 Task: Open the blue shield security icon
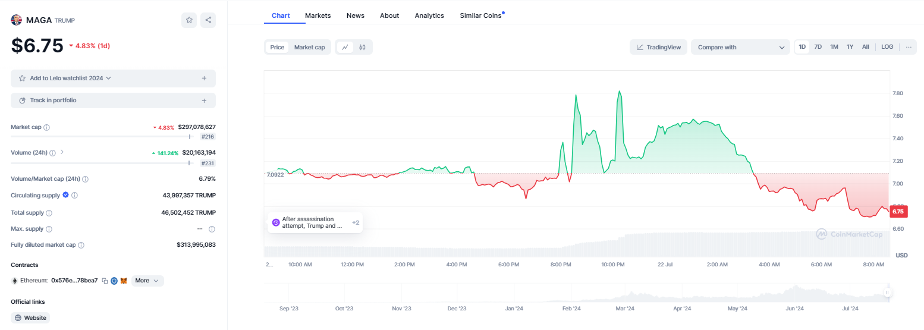click(x=114, y=281)
